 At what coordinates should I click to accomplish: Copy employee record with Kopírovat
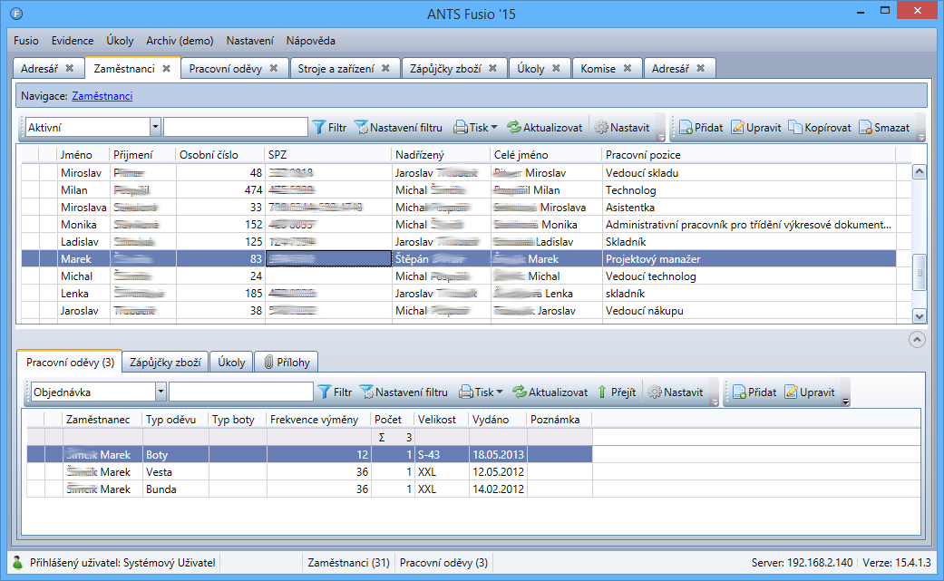(820, 128)
